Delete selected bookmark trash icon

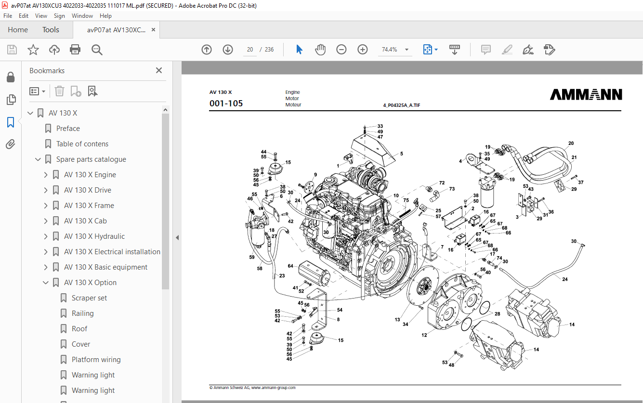[x=59, y=91]
